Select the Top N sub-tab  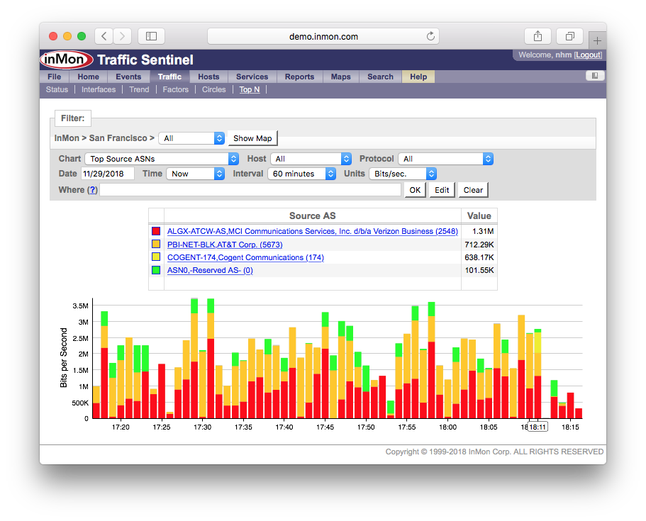(x=250, y=89)
